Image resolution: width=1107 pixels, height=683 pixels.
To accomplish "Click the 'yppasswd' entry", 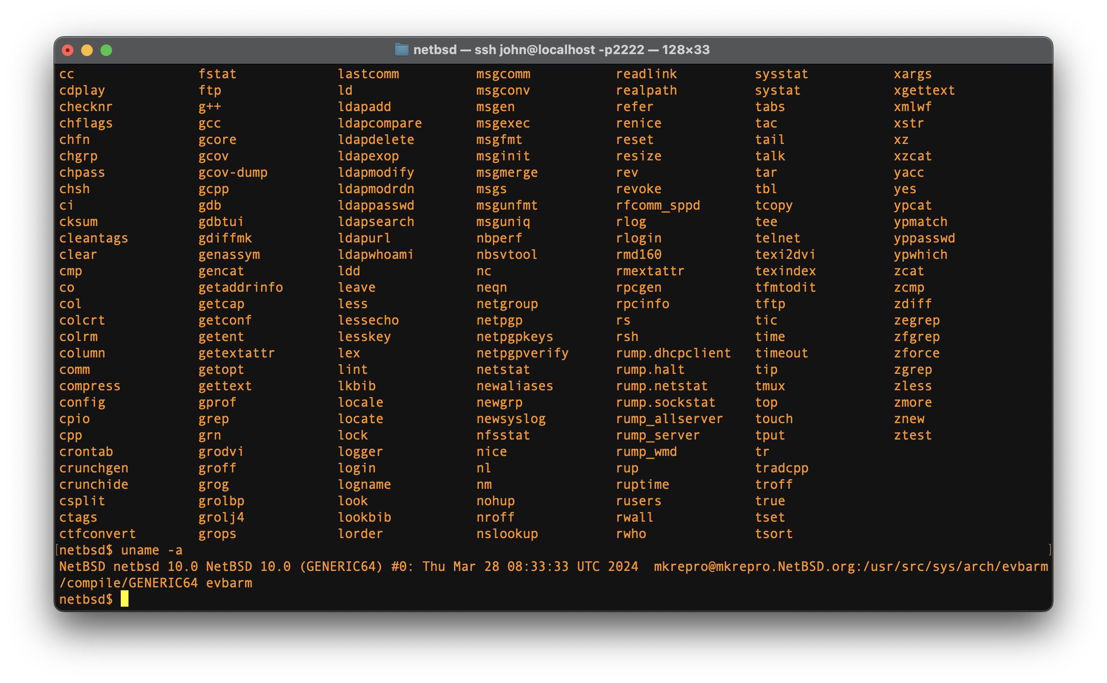I will [924, 238].
